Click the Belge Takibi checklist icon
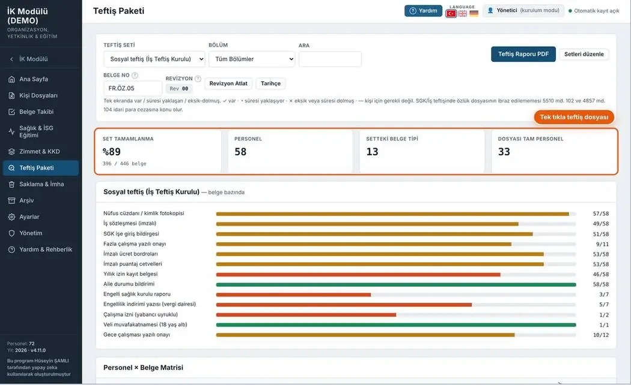 coord(11,112)
